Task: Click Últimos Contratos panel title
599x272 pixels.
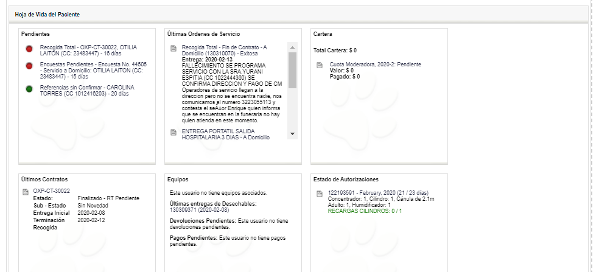Action: pos(44,179)
